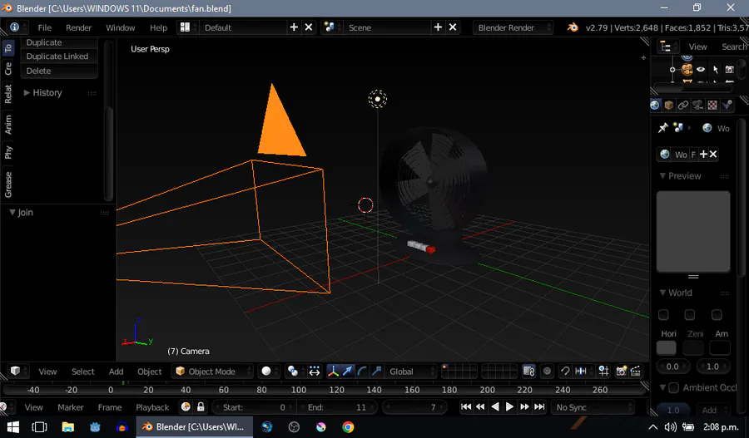Expand the Ambient Occlusion panel

click(x=662, y=388)
